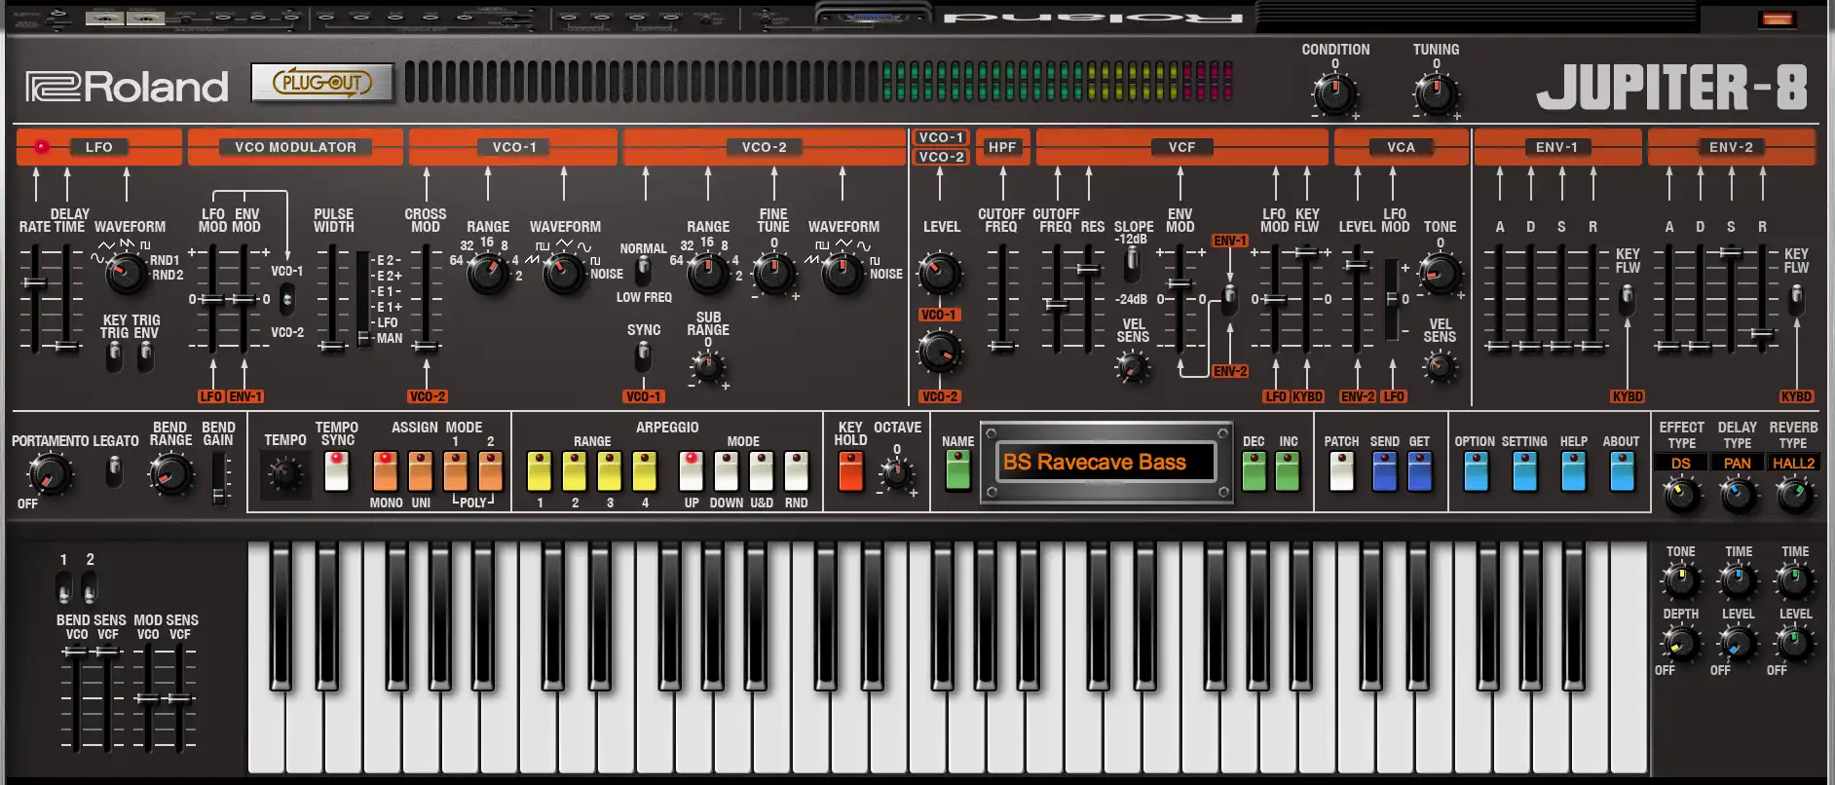Open the delay type PAN selector
The image size is (1835, 785).
pos(1738,464)
